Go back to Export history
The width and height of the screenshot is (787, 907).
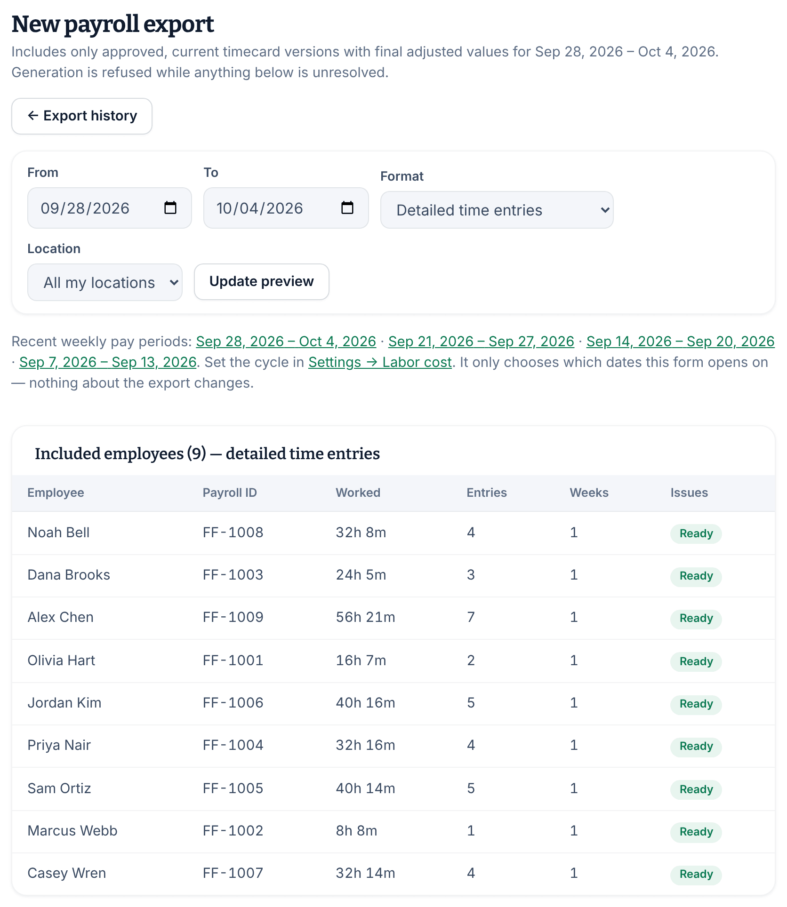[x=82, y=116]
